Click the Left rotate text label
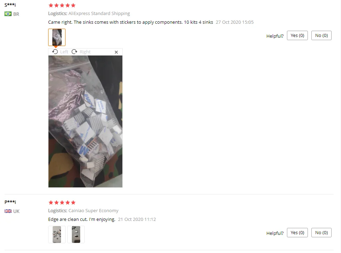341x253 pixels. [x=64, y=52]
